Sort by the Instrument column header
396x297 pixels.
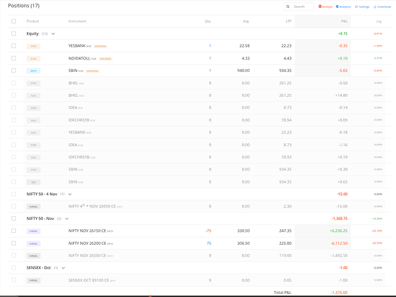77,21
